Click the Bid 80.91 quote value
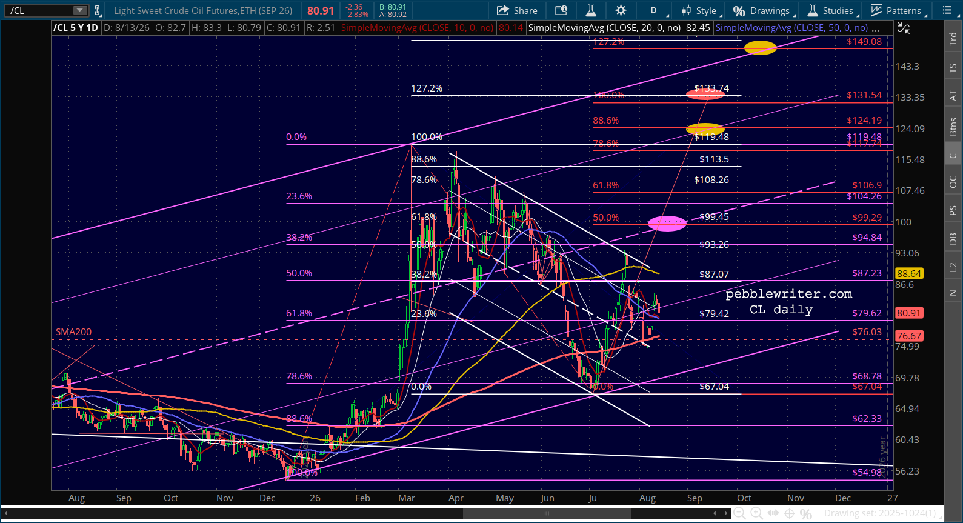Viewport: 963px width, 523px height. coord(393,7)
